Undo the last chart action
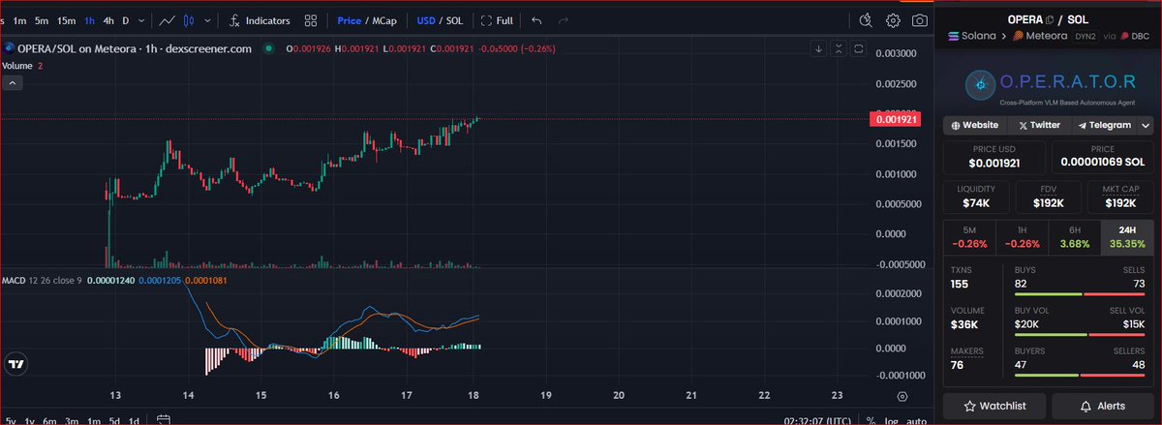The image size is (1162, 425). point(537,20)
